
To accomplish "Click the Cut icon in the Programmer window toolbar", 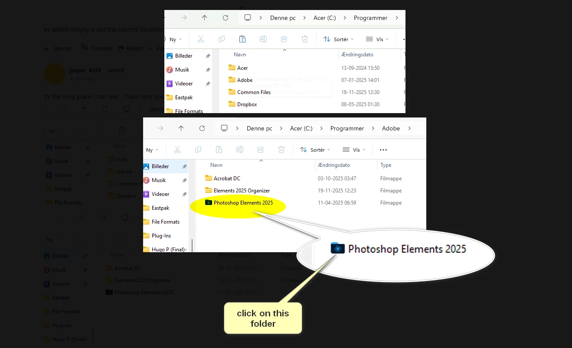I will (x=200, y=39).
